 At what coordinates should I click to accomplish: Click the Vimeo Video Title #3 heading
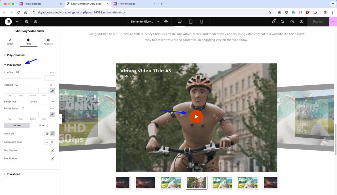[146, 71]
